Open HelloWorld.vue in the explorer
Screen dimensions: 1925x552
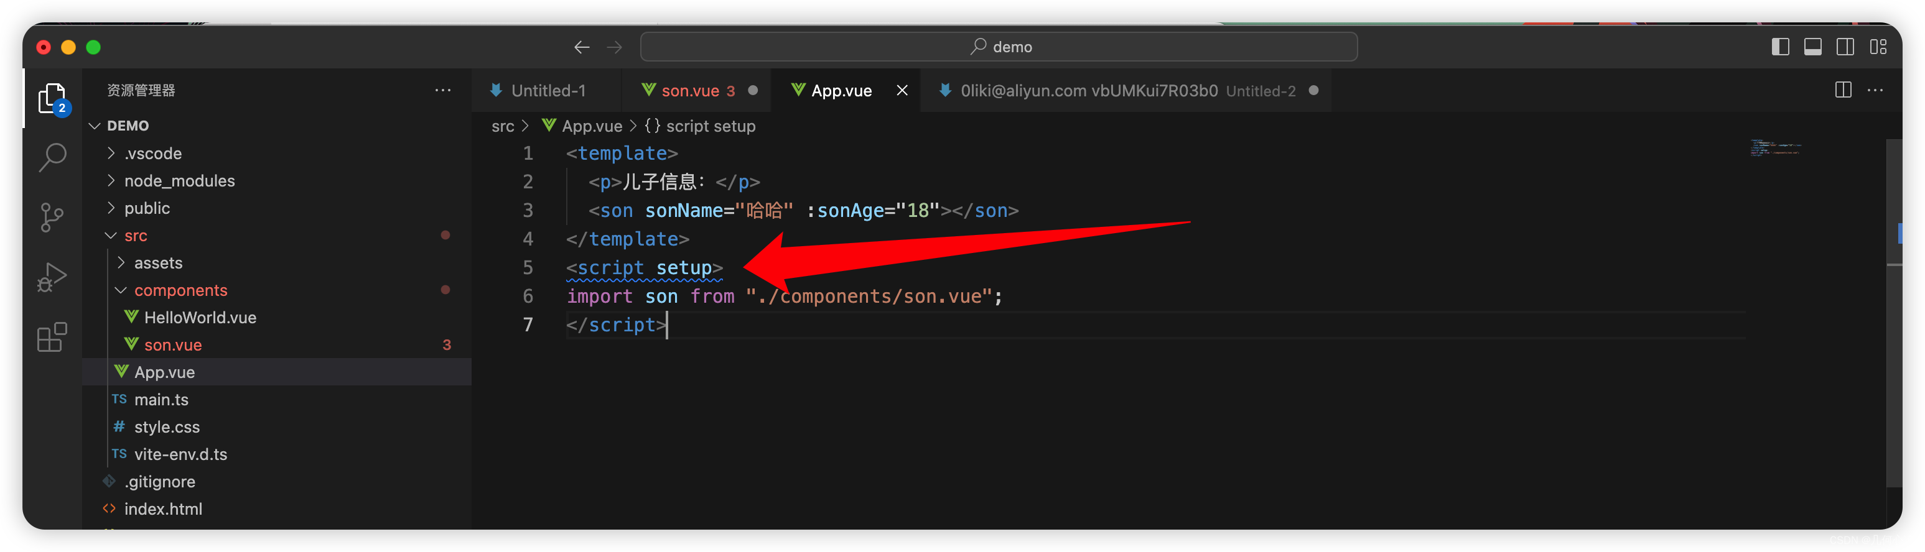(276, 318)
